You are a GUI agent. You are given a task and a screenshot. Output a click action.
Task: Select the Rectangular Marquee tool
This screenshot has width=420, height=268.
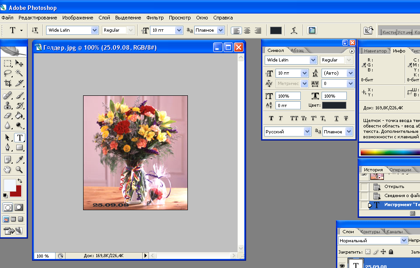pos(8,64)
